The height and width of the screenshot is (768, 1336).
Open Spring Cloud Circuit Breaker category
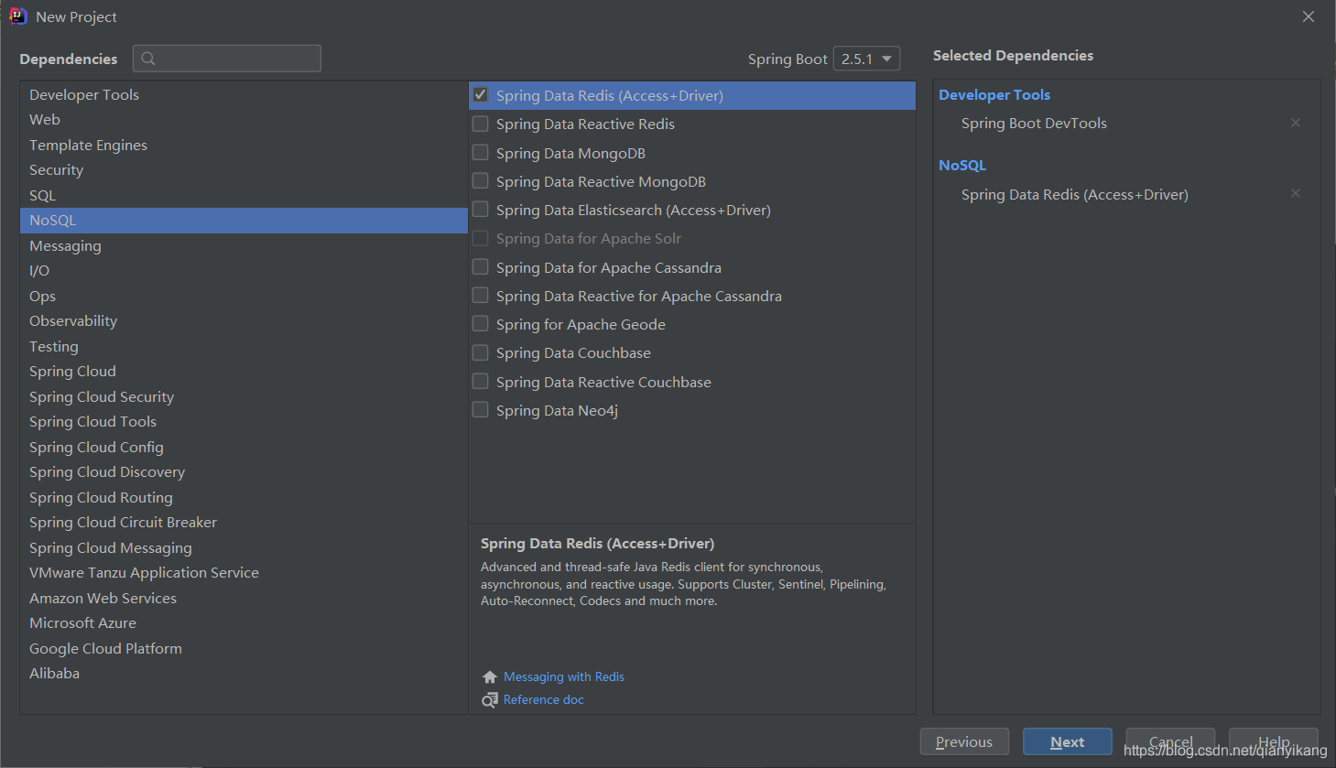(244, 523)
